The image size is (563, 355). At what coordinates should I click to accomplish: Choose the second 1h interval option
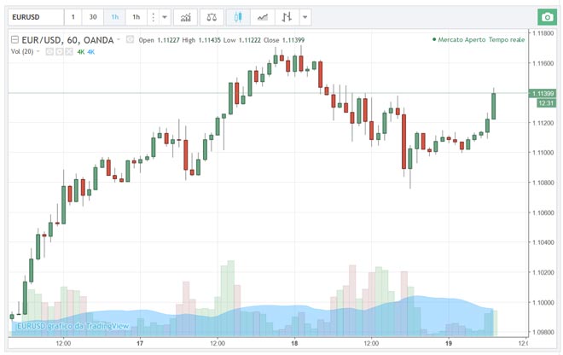(x=136, y=17)
